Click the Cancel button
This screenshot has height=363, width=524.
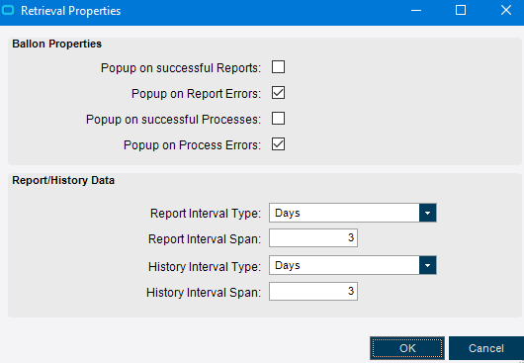point(486,348)
